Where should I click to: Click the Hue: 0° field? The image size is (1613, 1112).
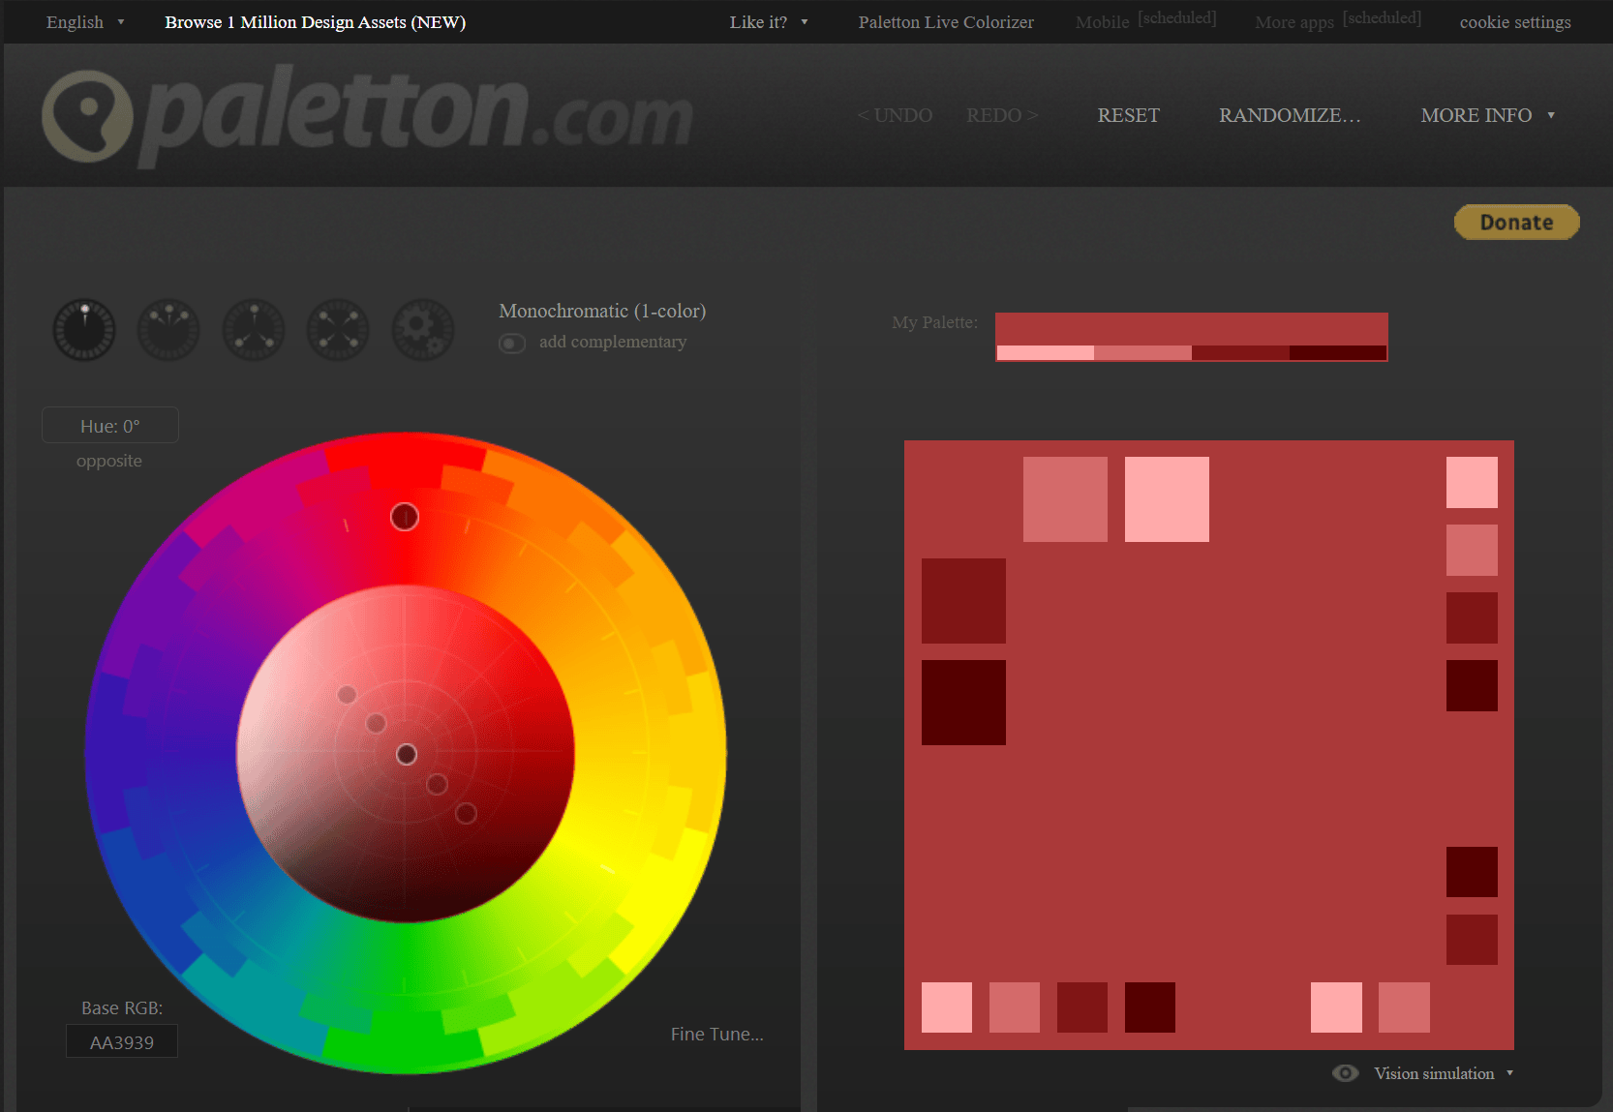pos(110,426)
